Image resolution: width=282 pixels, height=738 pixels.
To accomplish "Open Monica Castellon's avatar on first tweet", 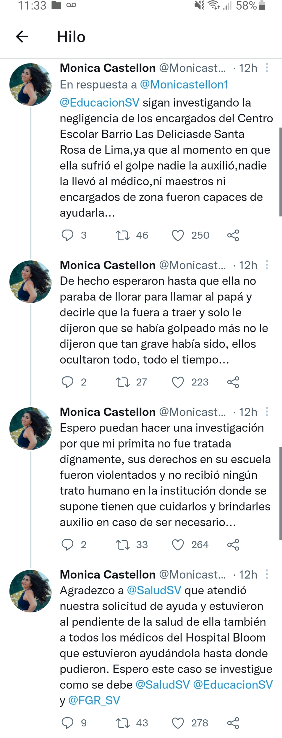I will [x=31, y=84].
